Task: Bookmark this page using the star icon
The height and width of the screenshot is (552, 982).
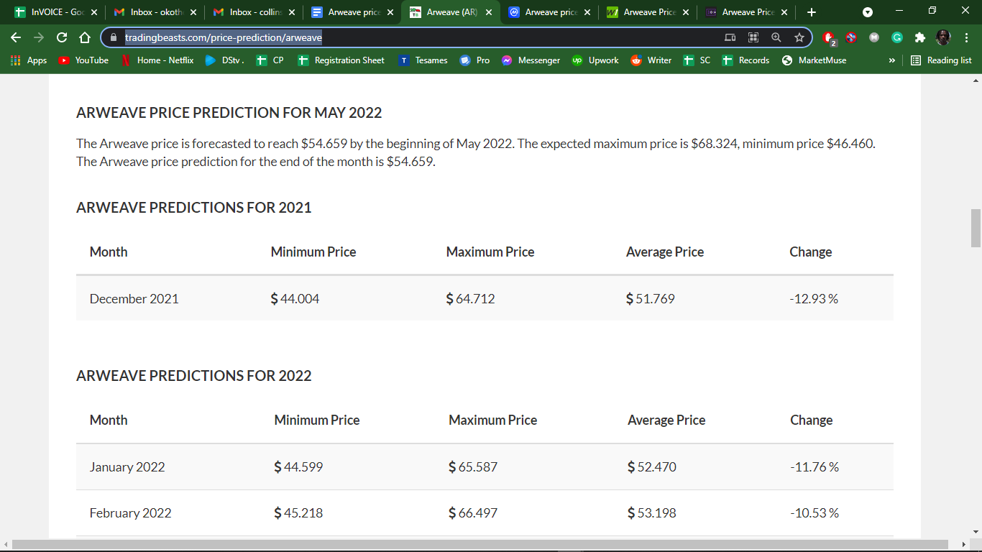Action: 800,37
